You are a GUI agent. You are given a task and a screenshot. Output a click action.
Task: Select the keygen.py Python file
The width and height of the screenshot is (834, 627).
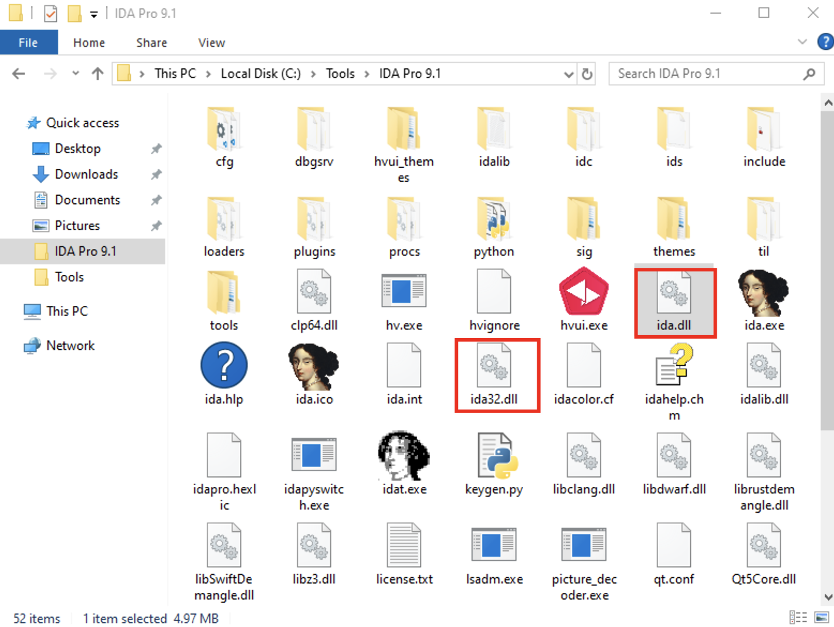point(494,464)
